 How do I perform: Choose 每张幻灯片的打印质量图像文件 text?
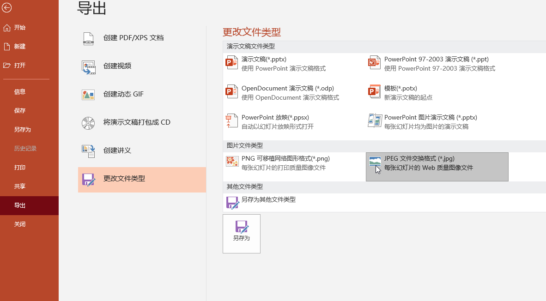[x=284, y=168]
